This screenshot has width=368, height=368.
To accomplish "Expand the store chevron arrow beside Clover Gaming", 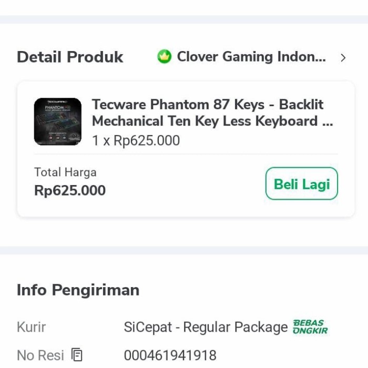I will 343,58.
